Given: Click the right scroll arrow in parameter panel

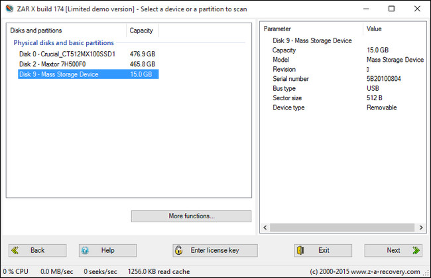Looking at the screenshot, I should point(421,228).
